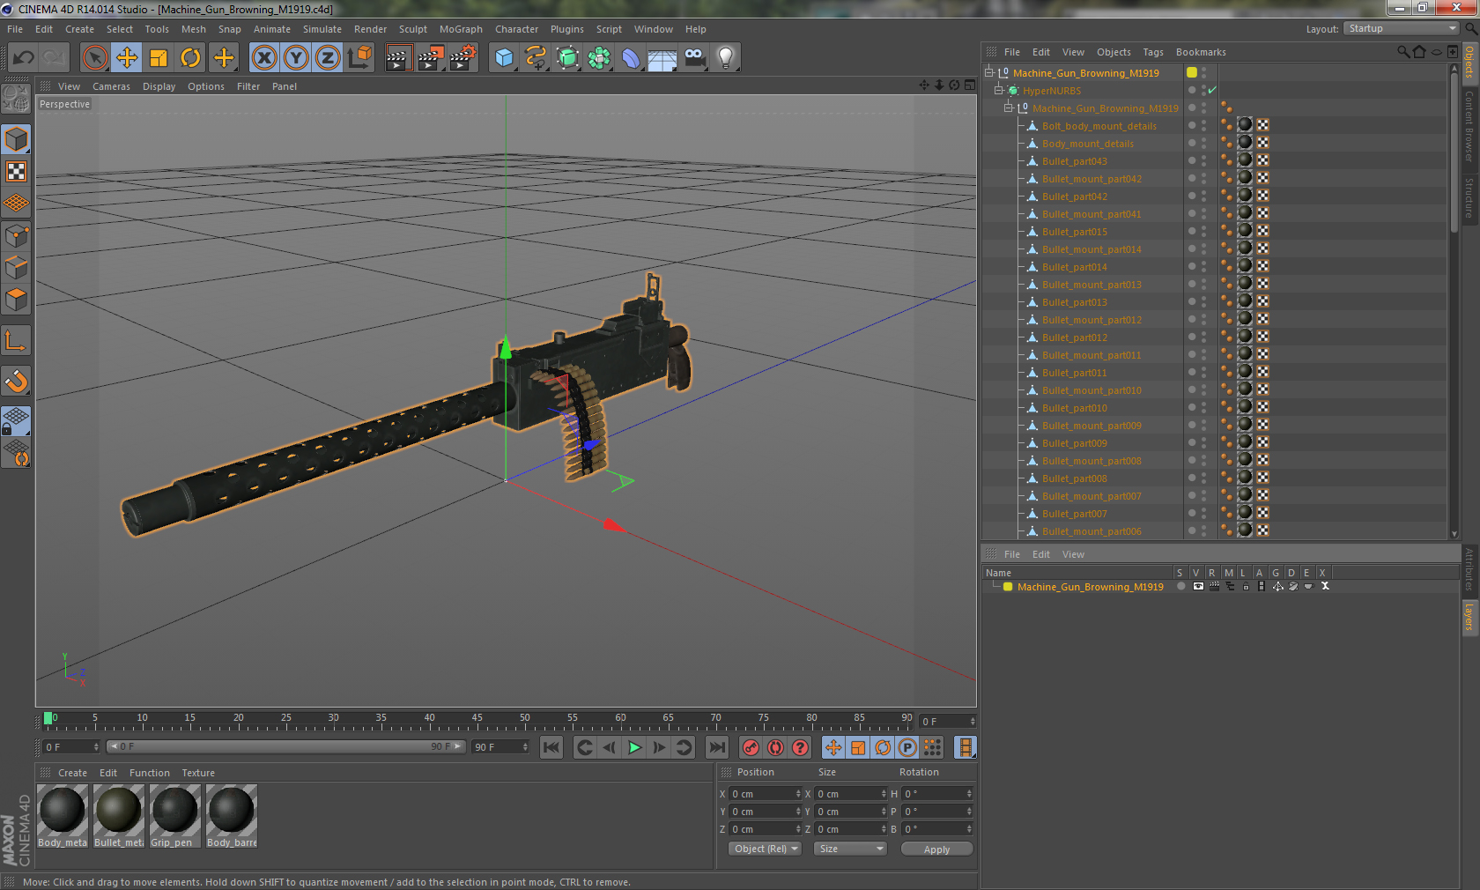Collapse nested Machine_Gun_Browning_M1919 null node
Viewport: 1480px width, 890px height.
pos(1009,108)
